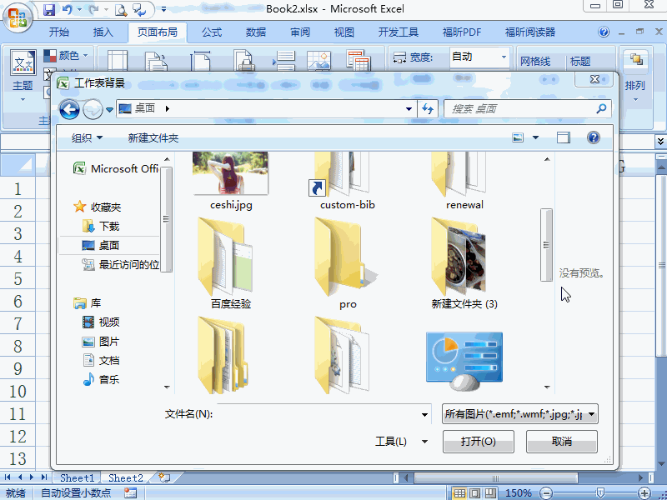Refresh the Desktop folder listing

428,109
